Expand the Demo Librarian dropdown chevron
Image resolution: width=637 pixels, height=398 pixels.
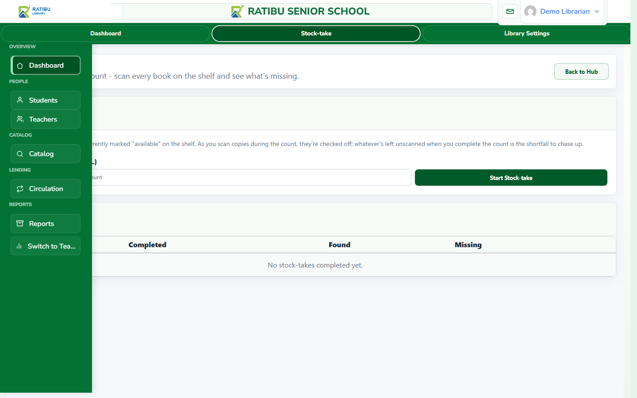[x=597, y=11]
